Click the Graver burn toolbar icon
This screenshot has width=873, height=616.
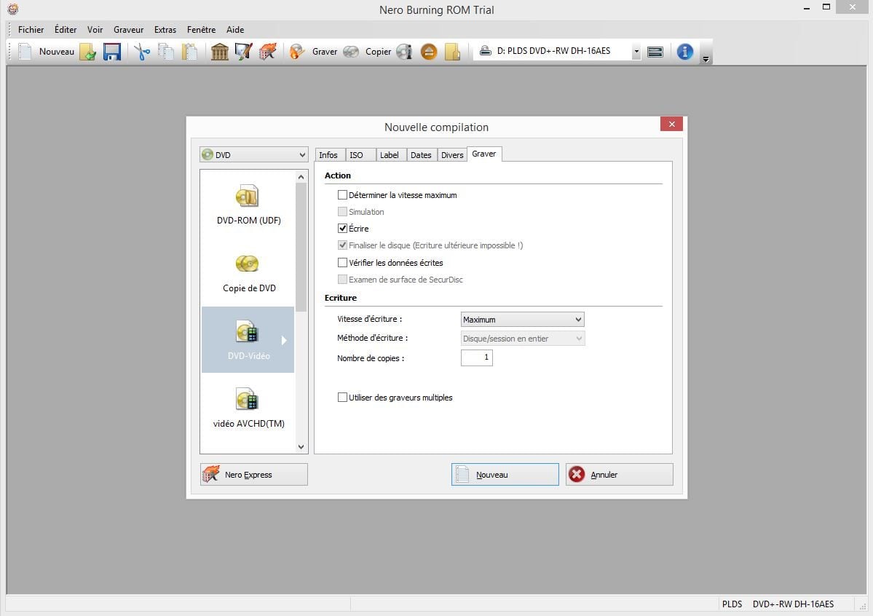click(x=297, y=52)
